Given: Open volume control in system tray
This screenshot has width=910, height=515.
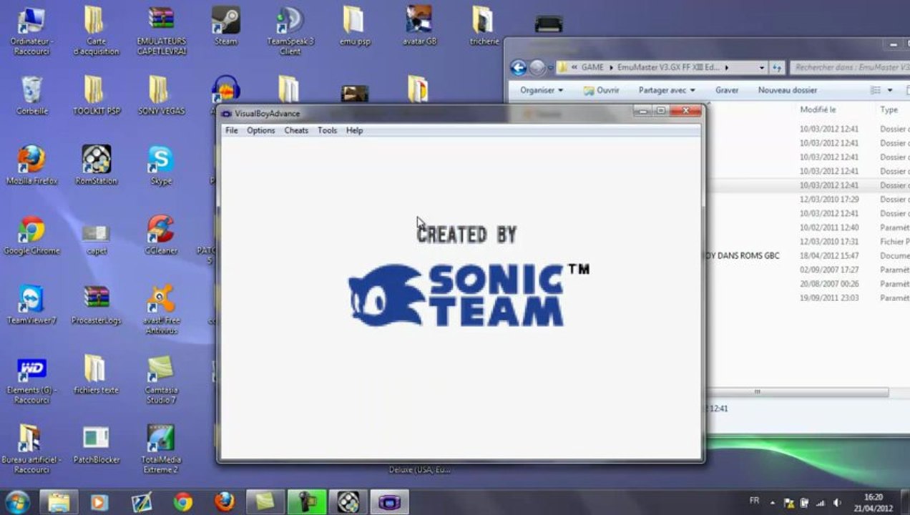Looking at the screenshot, I should 837,502.
